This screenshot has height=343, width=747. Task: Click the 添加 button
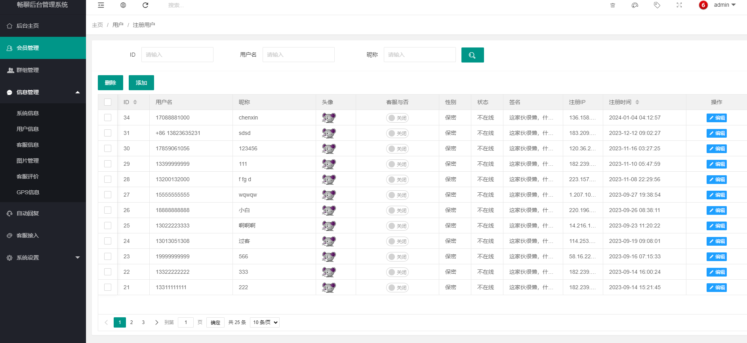pyautogui.click(x=141, y=83)
